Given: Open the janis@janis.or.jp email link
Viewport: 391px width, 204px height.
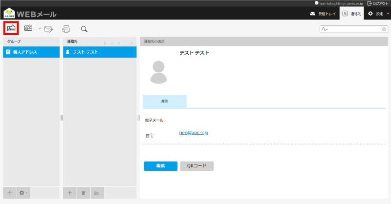Looking at the screenshot, I should pos(193,133).
